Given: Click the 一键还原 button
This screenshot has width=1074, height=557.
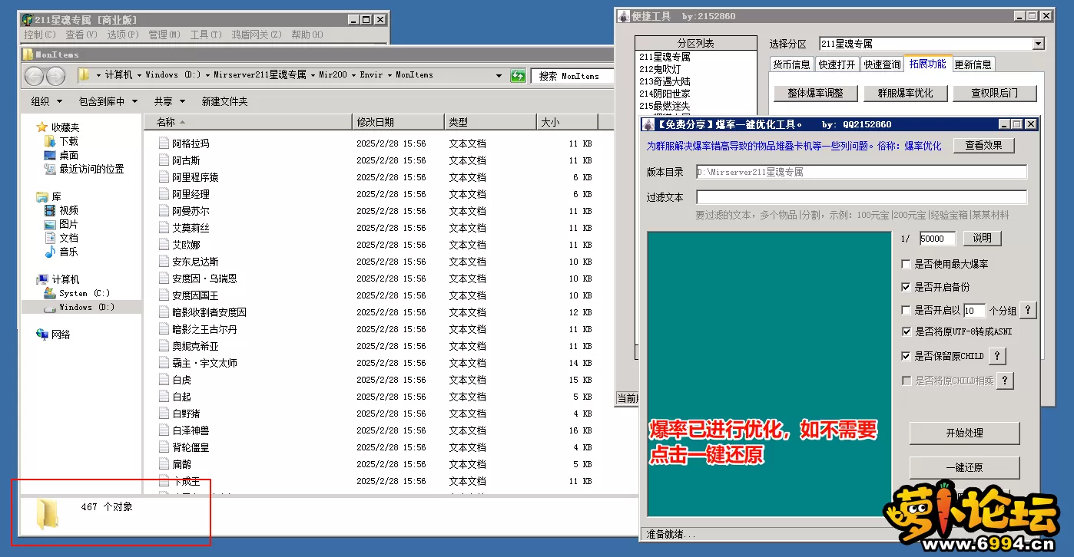Looking at the screenshot, I should (x=964, y=467).
